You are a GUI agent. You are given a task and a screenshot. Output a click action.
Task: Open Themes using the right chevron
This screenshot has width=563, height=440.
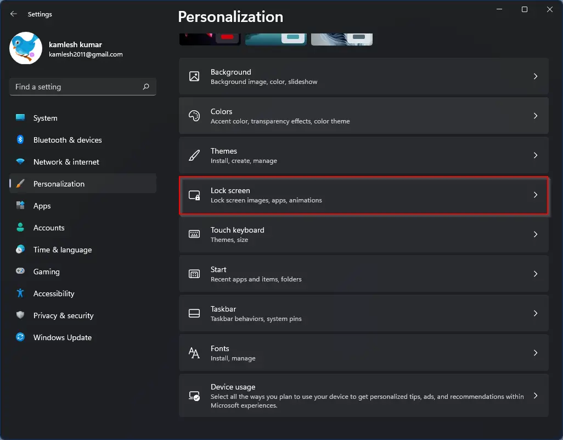(536, 155)
